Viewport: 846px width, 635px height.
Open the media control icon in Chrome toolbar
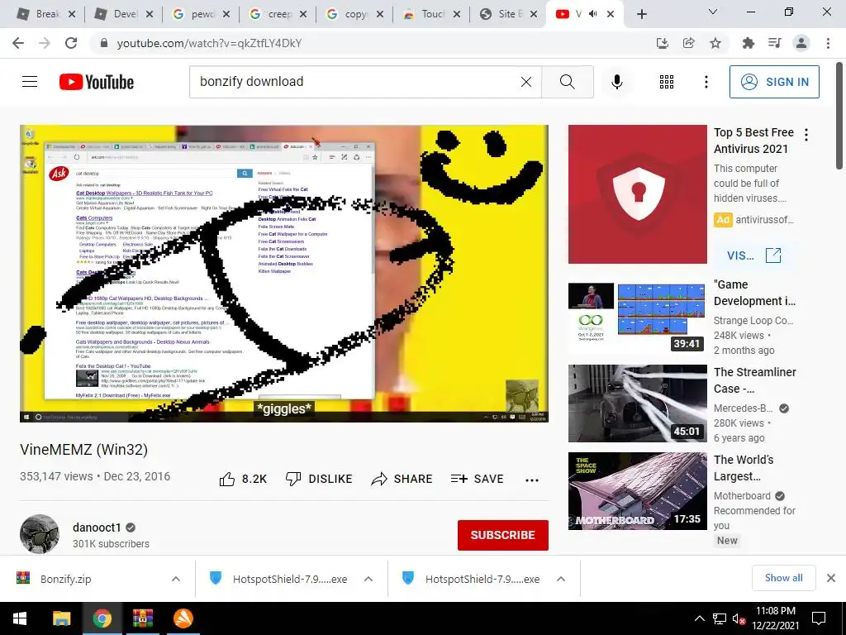coord(774,43)
